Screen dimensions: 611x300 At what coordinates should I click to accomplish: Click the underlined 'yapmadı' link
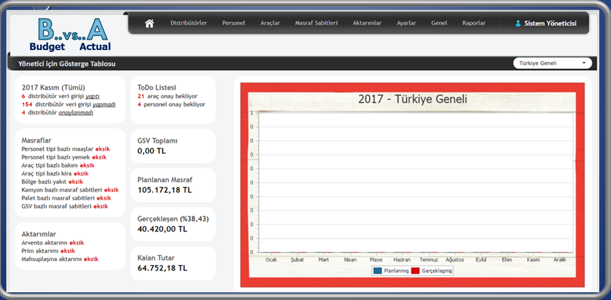[x=104, y=104]
